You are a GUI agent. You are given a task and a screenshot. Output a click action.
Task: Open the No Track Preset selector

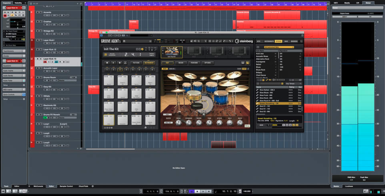click(x=14, y=31)
